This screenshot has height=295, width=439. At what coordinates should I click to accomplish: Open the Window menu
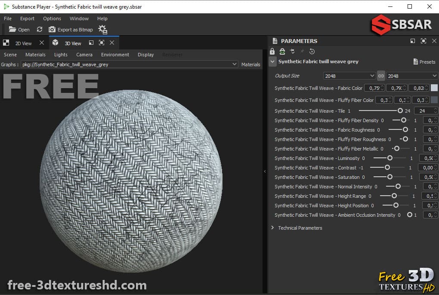tap(79, 18)
